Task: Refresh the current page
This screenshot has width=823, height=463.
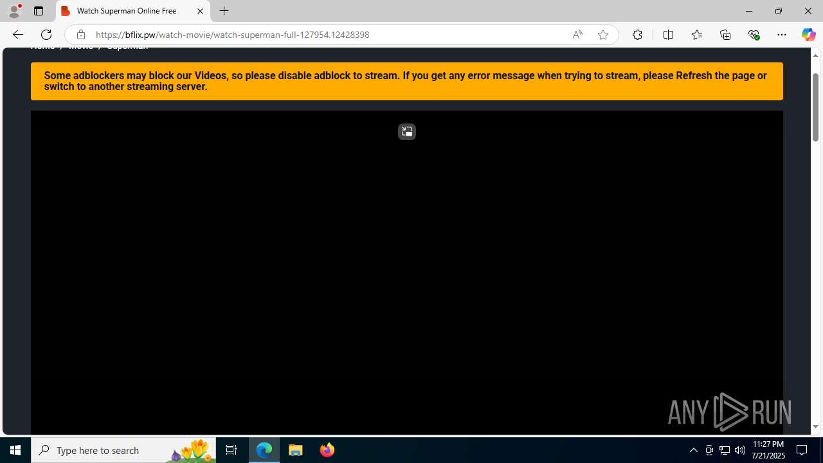Action: 46,35
